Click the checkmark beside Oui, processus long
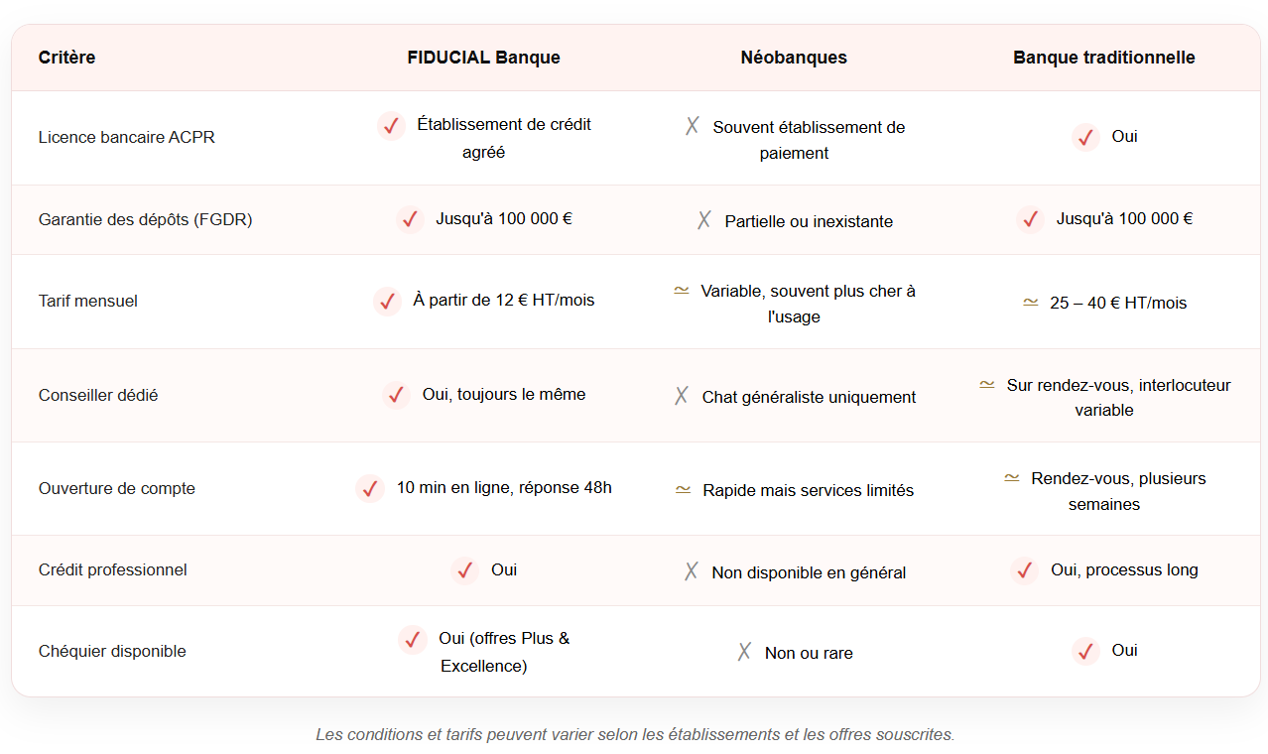 click(1025, 570)
